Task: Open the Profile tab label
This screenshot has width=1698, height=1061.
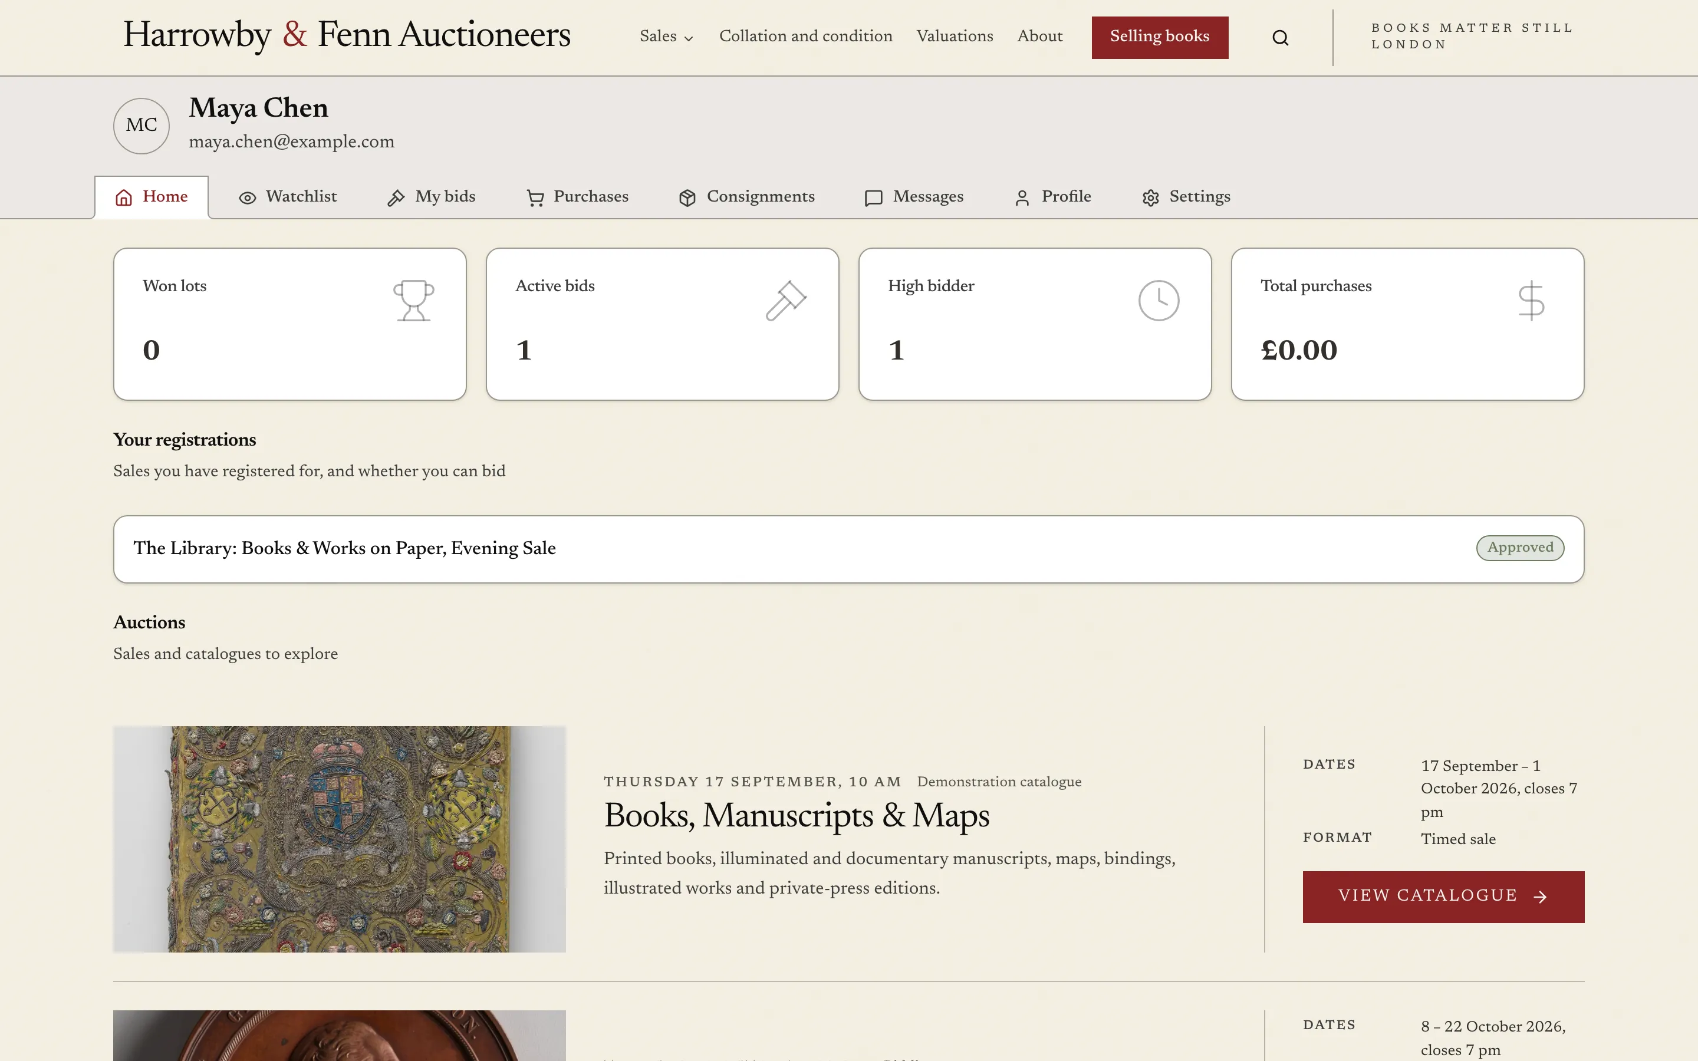Action: [x=1066, y=196]
